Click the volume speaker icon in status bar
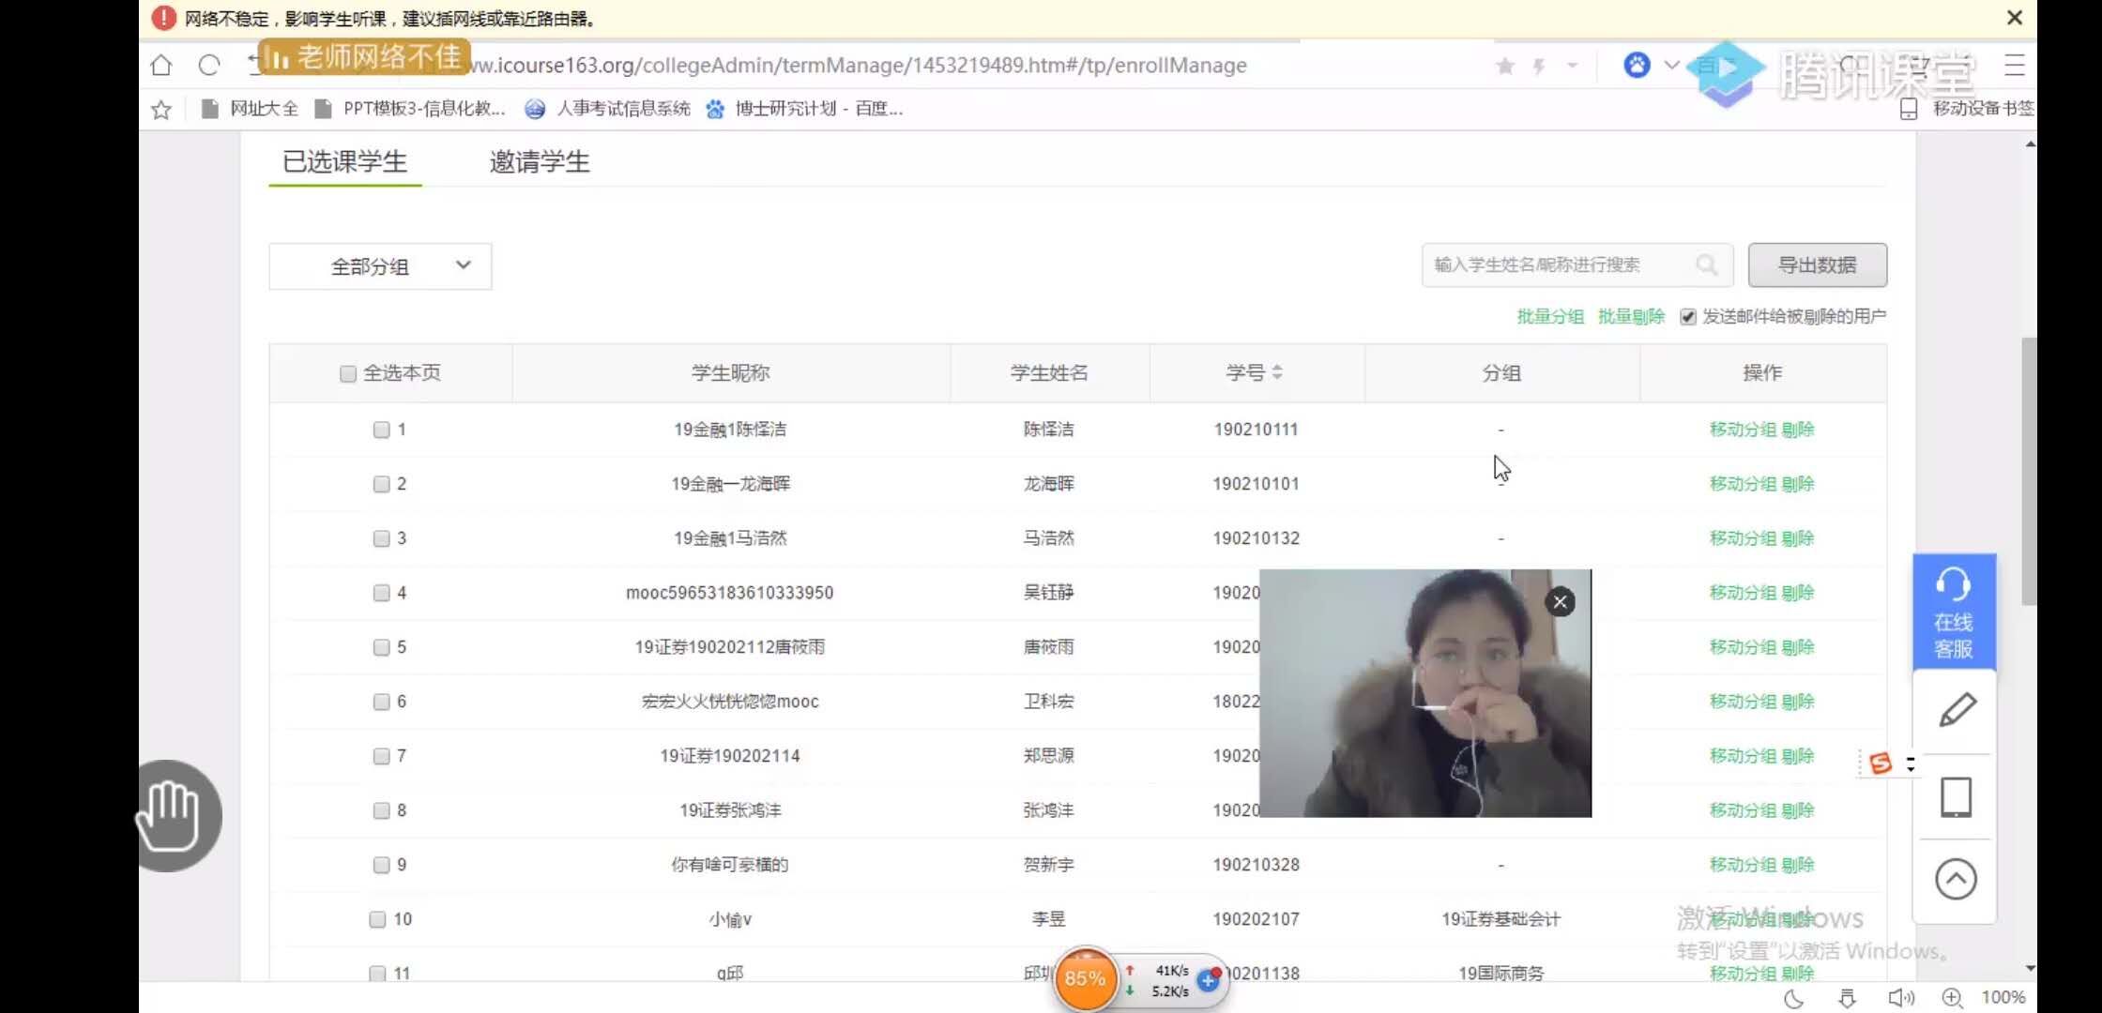The height and width of the screenshot is (1013, 2102). [x=1900, y=998]
